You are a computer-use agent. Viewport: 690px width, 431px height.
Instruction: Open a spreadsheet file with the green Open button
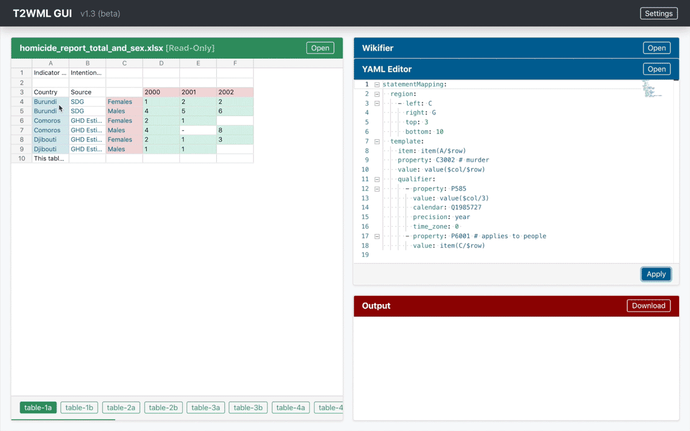tap(320, 48)
